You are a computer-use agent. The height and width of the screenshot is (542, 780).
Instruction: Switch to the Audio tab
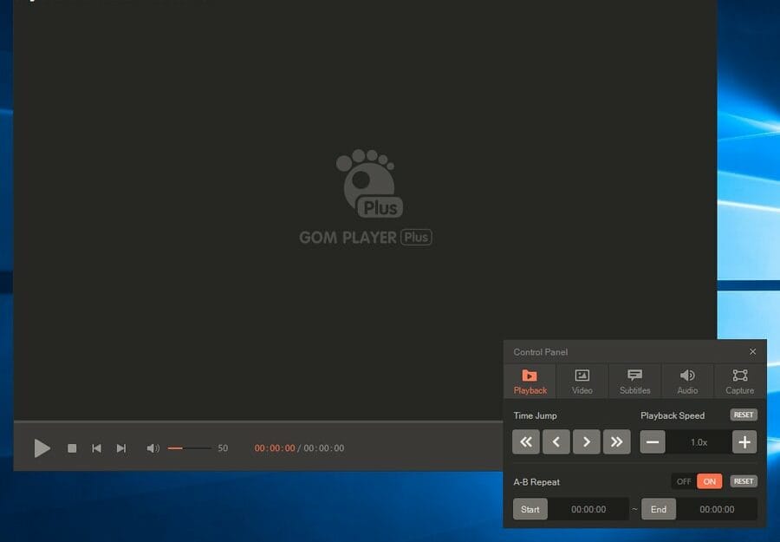(x=687, y=382)
